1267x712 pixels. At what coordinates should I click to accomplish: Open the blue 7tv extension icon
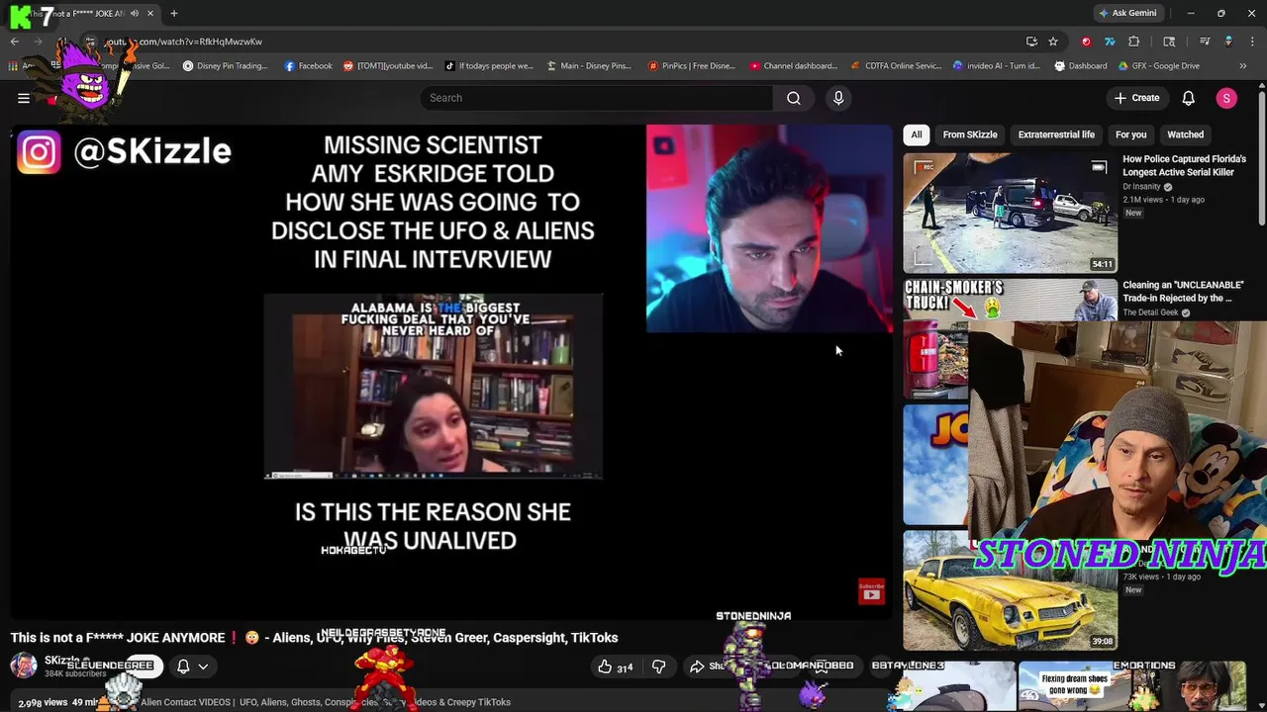1110,42
